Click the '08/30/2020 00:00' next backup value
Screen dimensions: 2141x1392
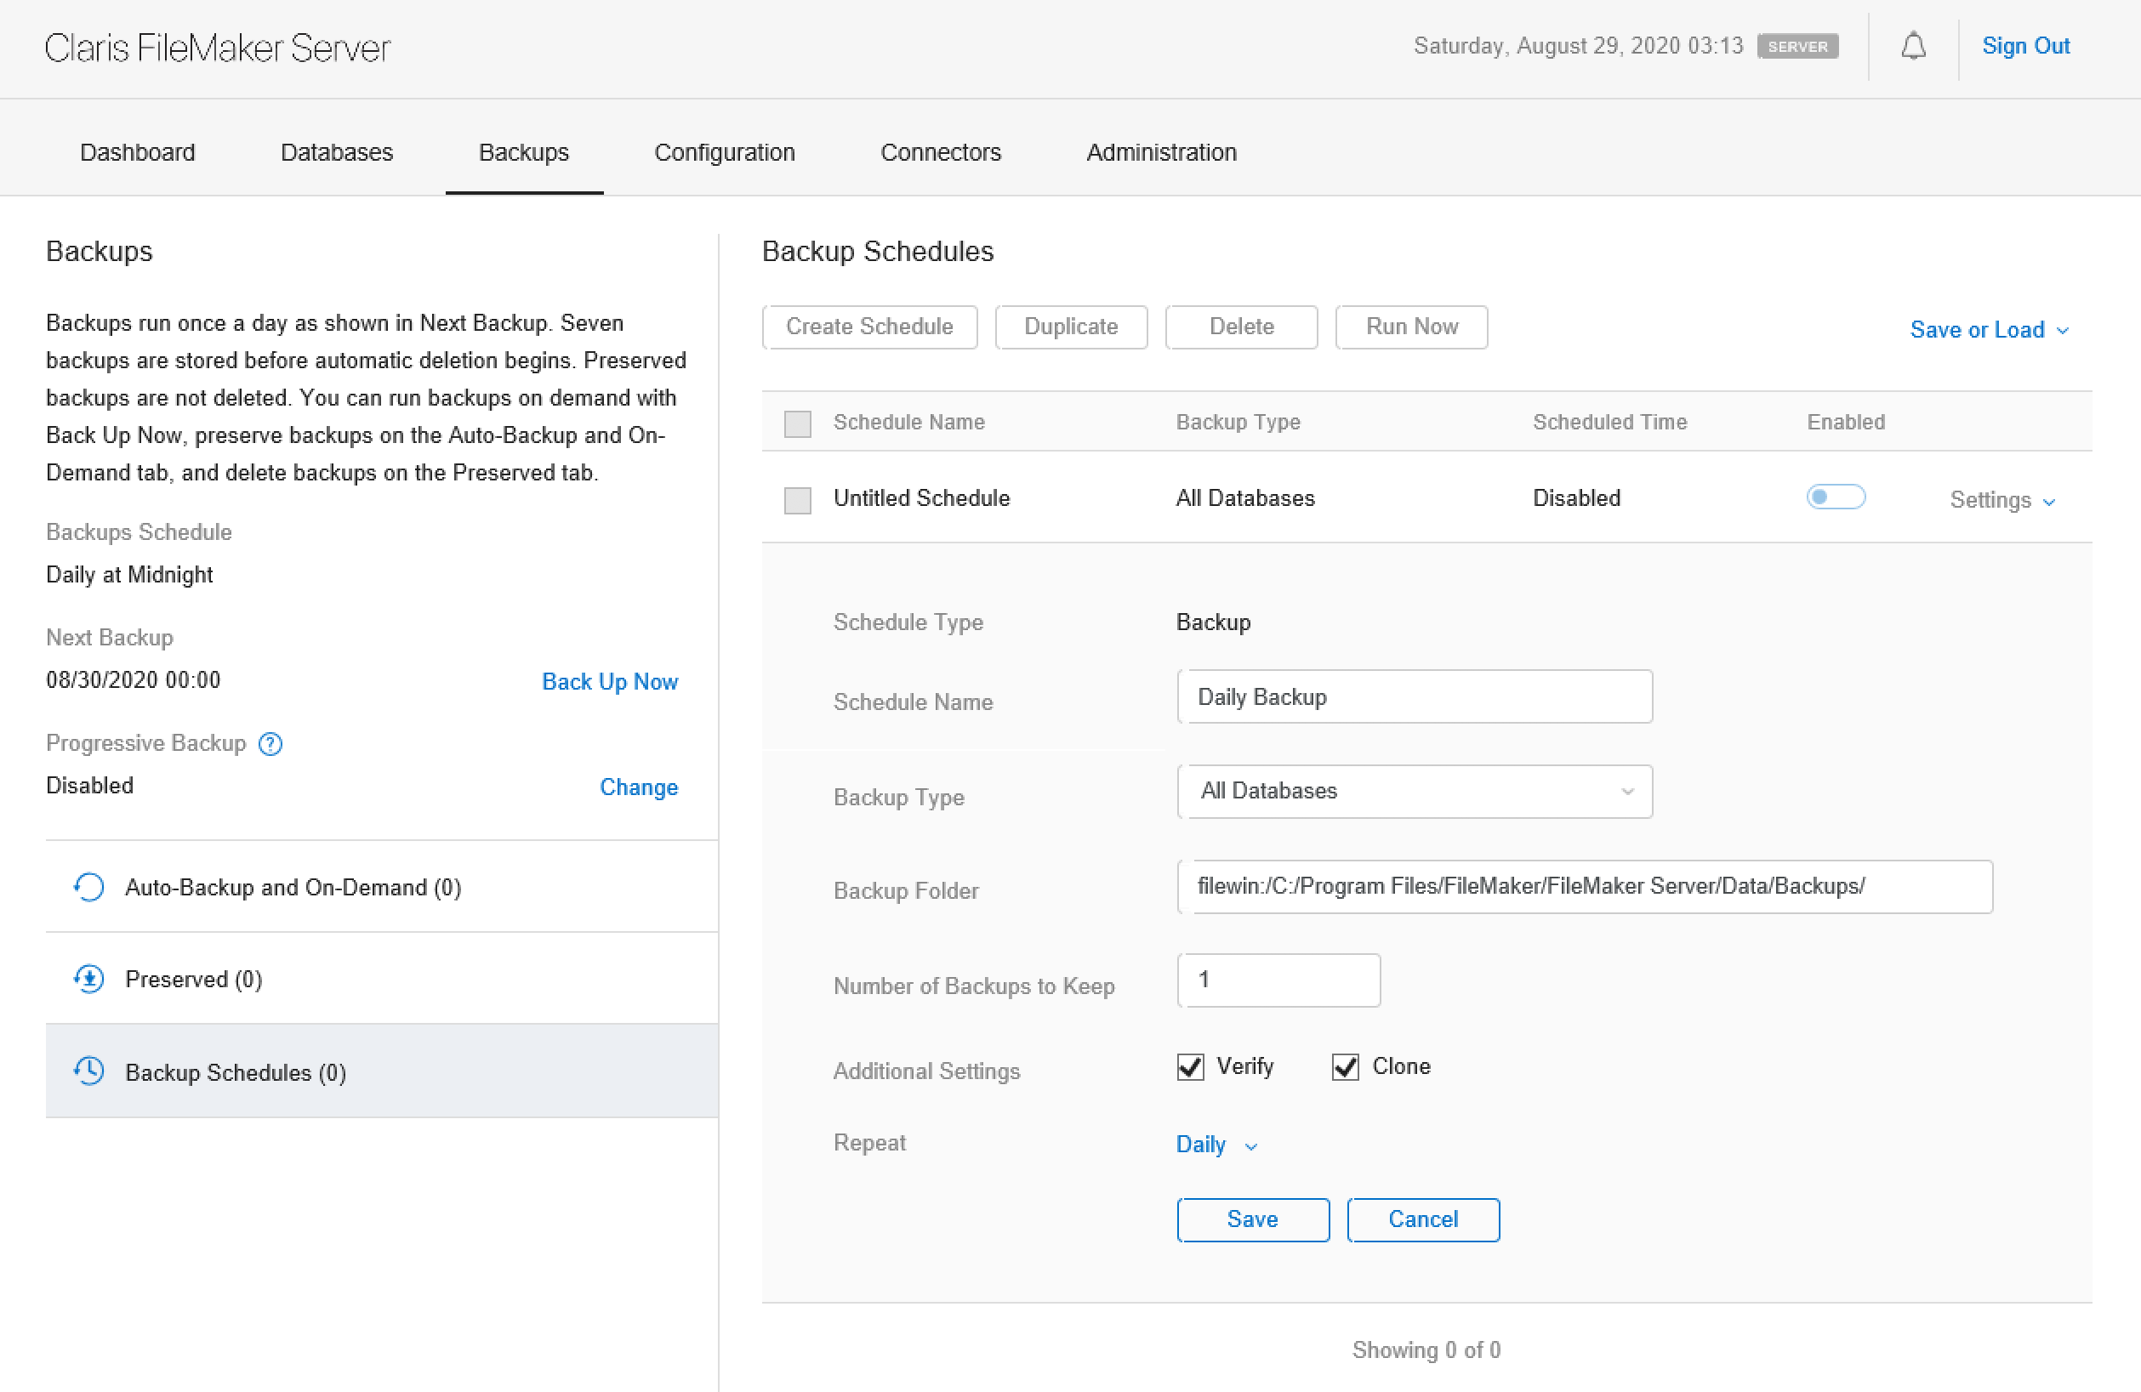click(x=134, y=679)
